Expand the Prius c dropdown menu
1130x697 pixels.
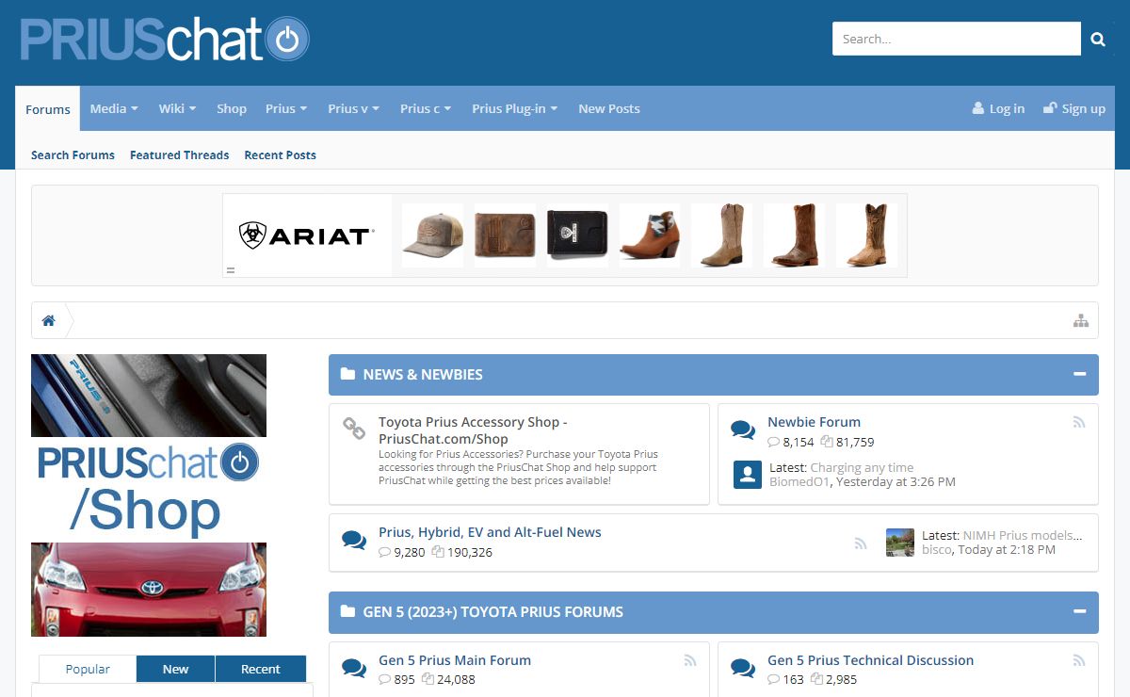[x=426, y=108]
